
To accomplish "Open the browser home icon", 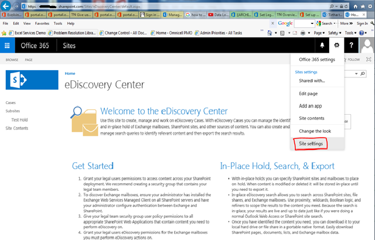I will [356, 6].
